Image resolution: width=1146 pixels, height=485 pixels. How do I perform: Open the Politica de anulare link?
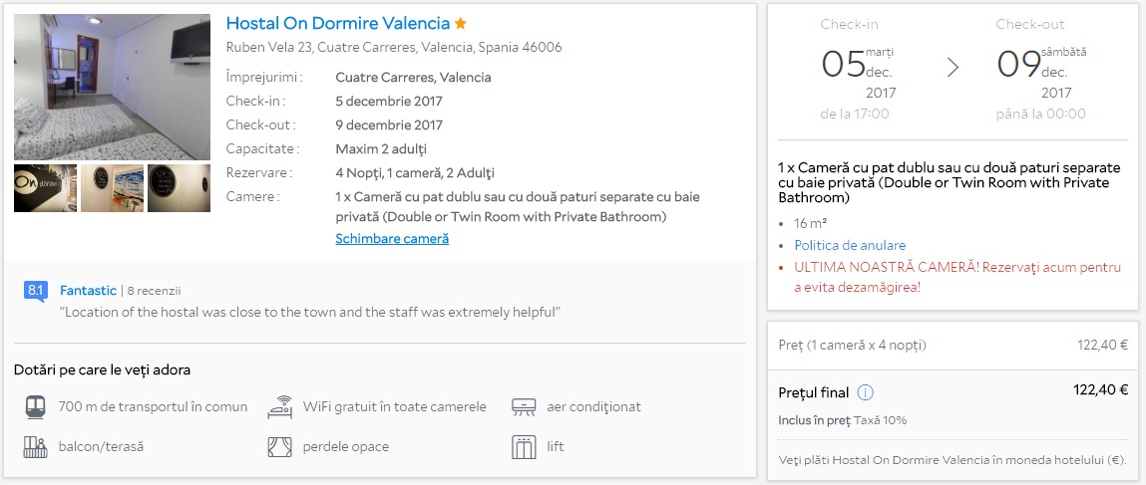(x=850, y=245)
